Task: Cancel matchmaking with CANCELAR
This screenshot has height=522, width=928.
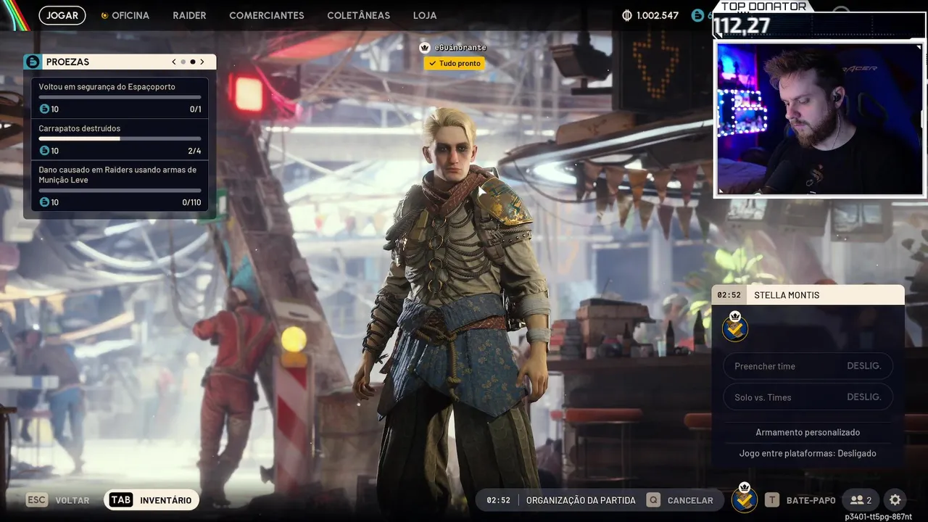Action: (680, 500)
